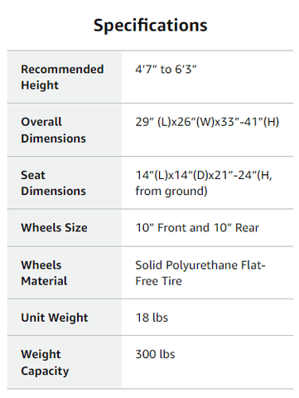
Task: Click the 'Free Tire' text line
Action: coord(158,281)
